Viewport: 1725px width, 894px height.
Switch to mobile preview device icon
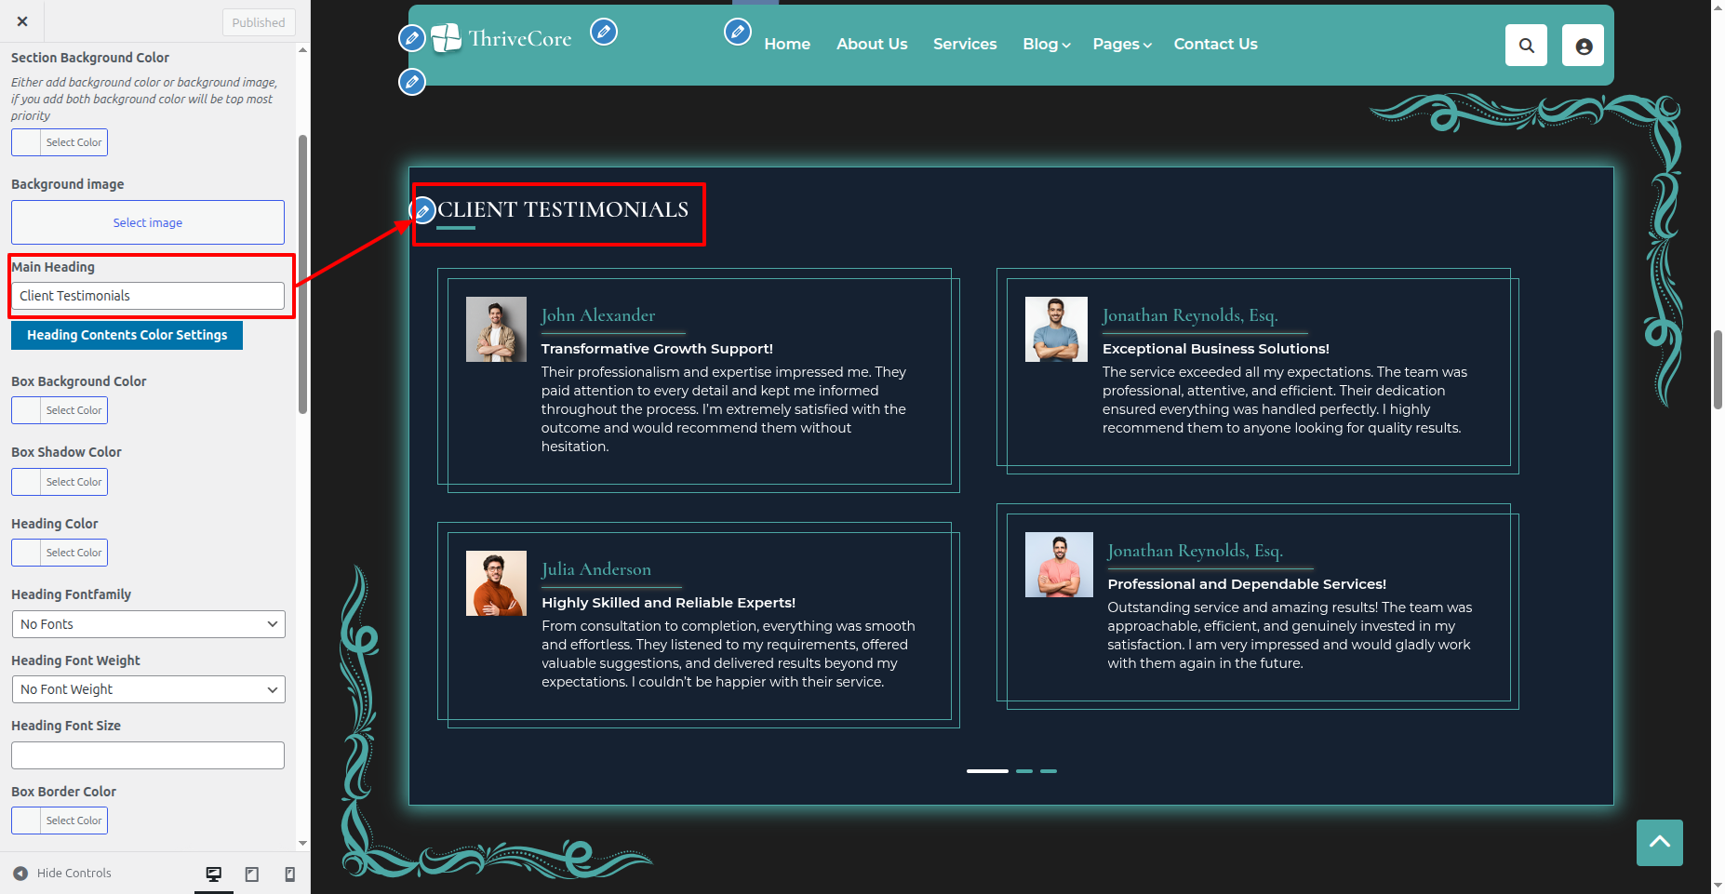[289, 874]
